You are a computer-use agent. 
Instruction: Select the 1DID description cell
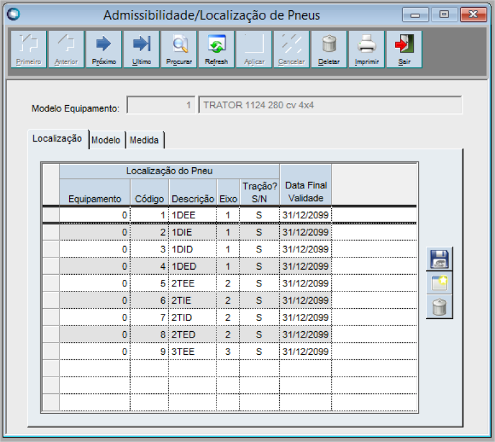click(193, 249)
